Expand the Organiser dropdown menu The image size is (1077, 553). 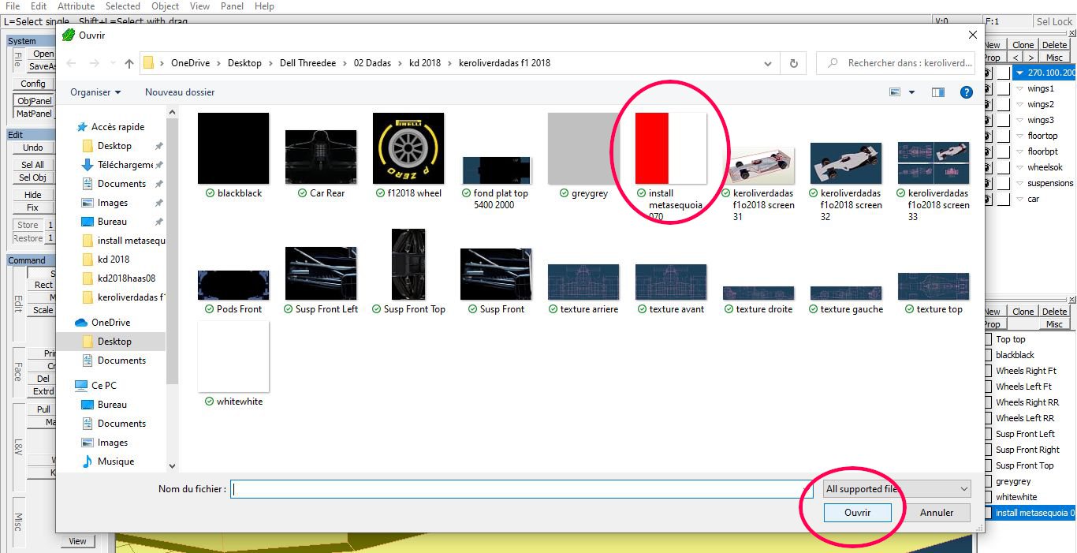tap(95, 92)
